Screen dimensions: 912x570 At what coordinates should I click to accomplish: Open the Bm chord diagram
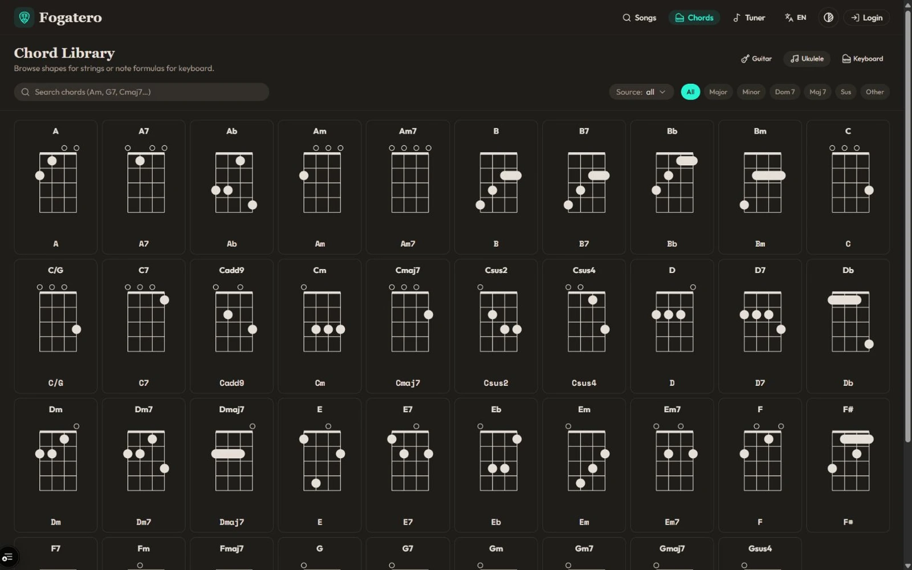760,187
